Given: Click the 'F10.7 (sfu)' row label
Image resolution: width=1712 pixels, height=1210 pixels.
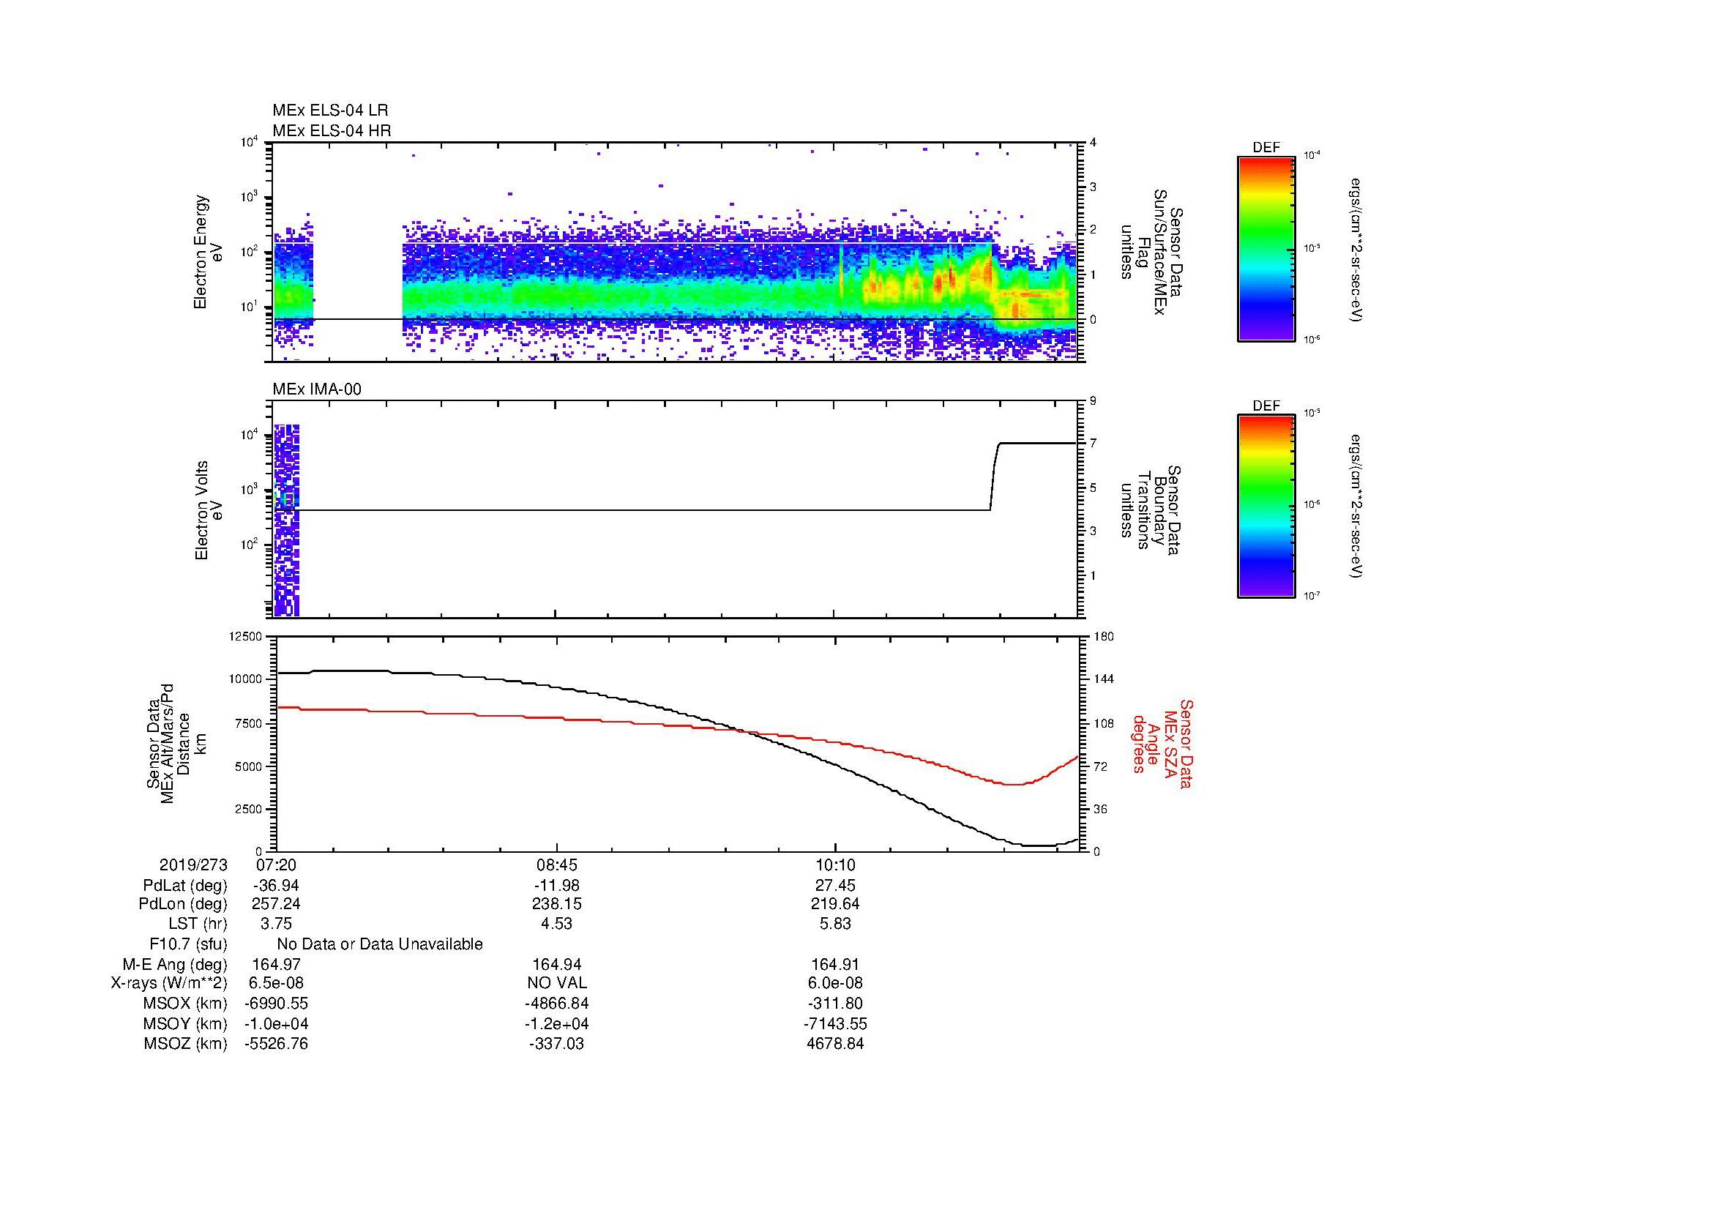Looking at the screenshot, I should click(x=188, y=944).
